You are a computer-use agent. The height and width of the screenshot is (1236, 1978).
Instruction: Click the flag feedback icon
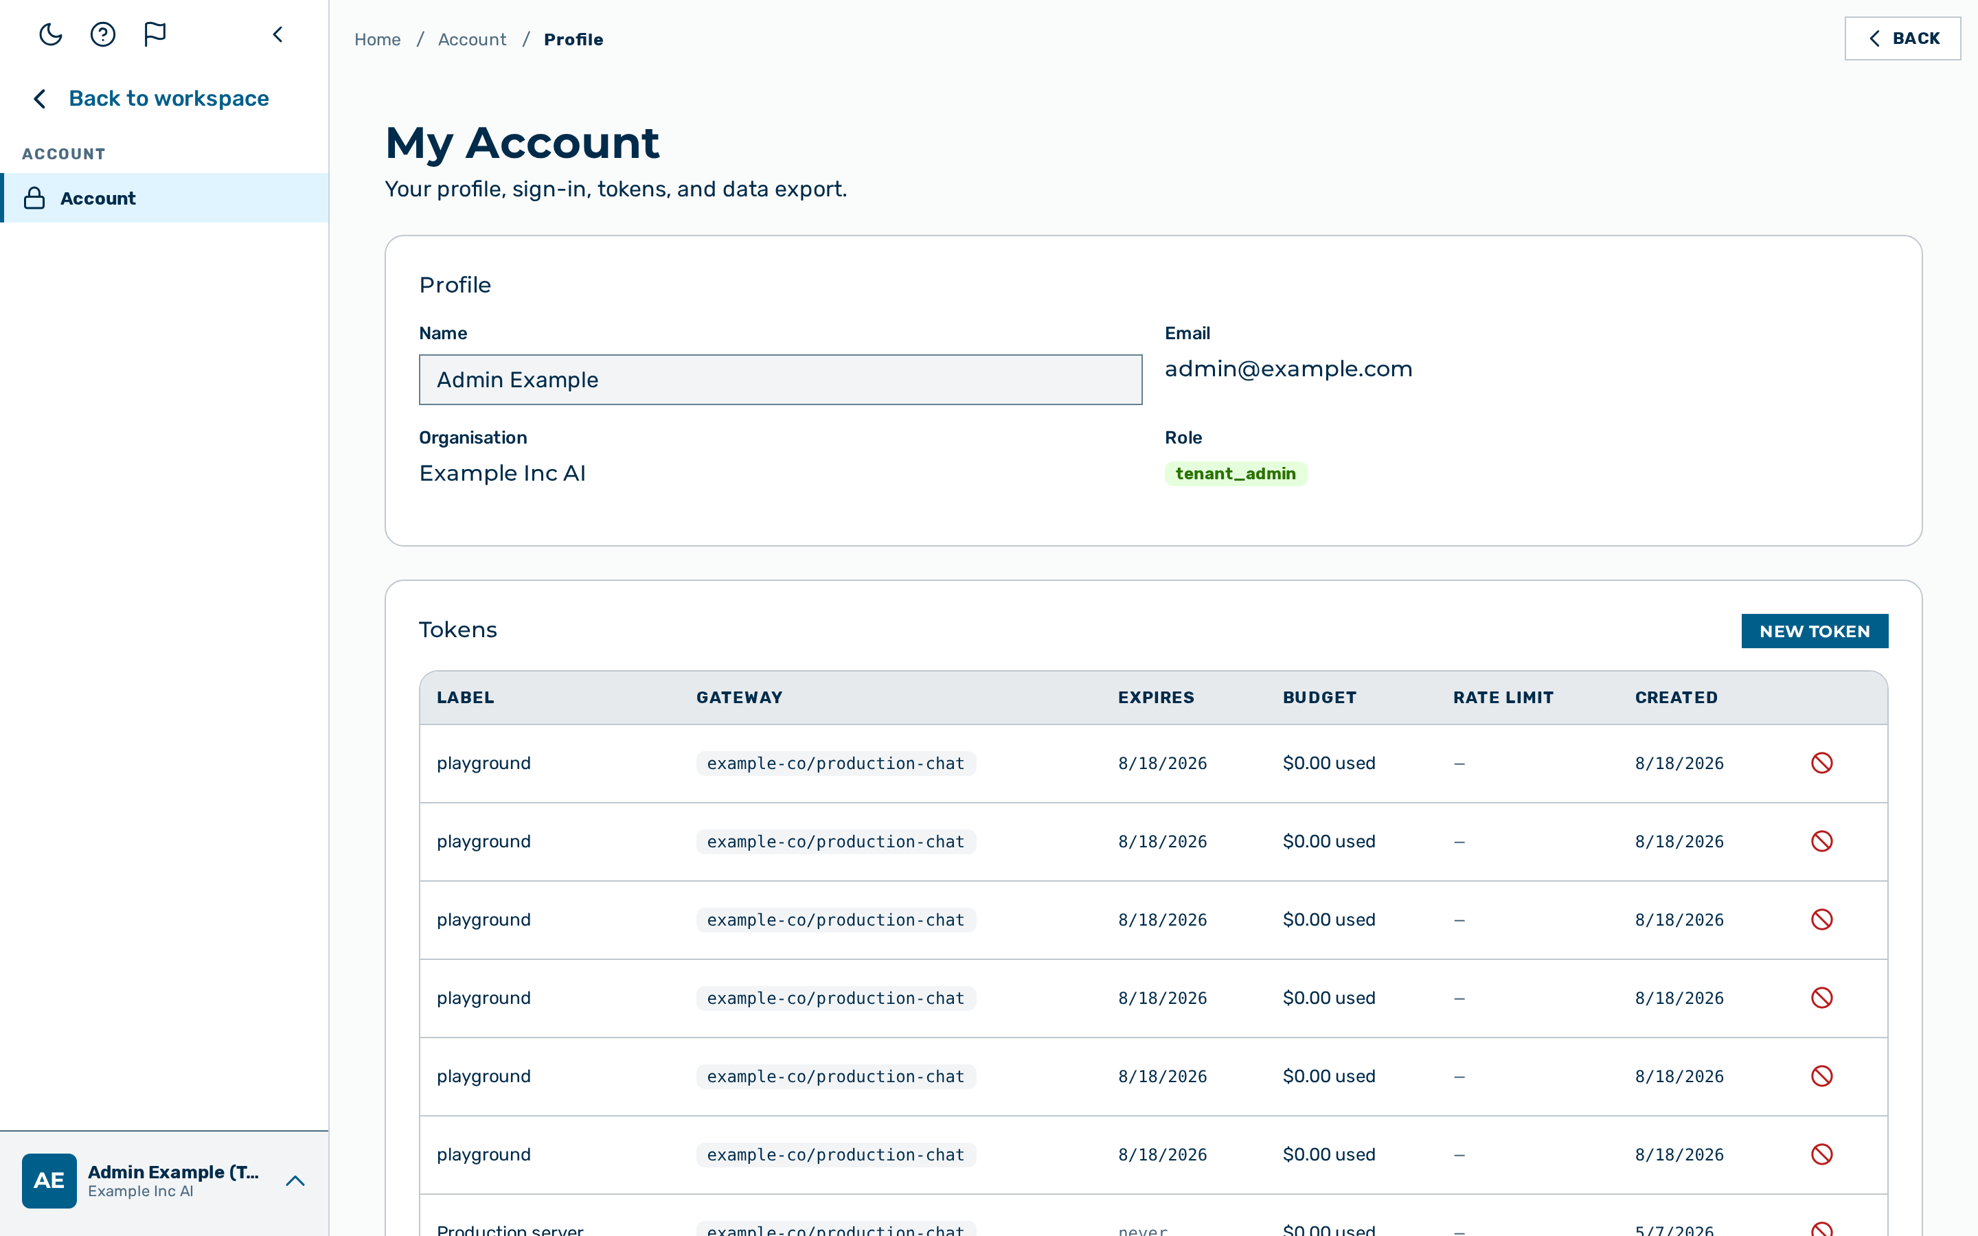point(155,34)
